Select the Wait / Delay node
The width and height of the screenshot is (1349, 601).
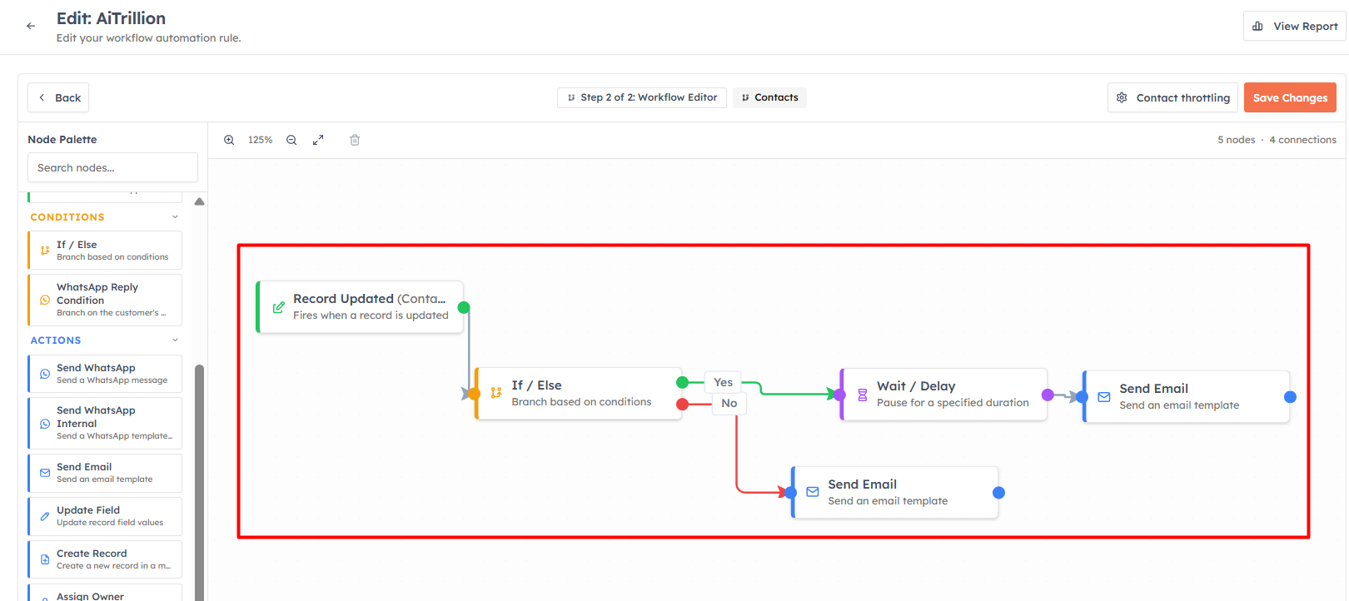(x=943, y=395)
